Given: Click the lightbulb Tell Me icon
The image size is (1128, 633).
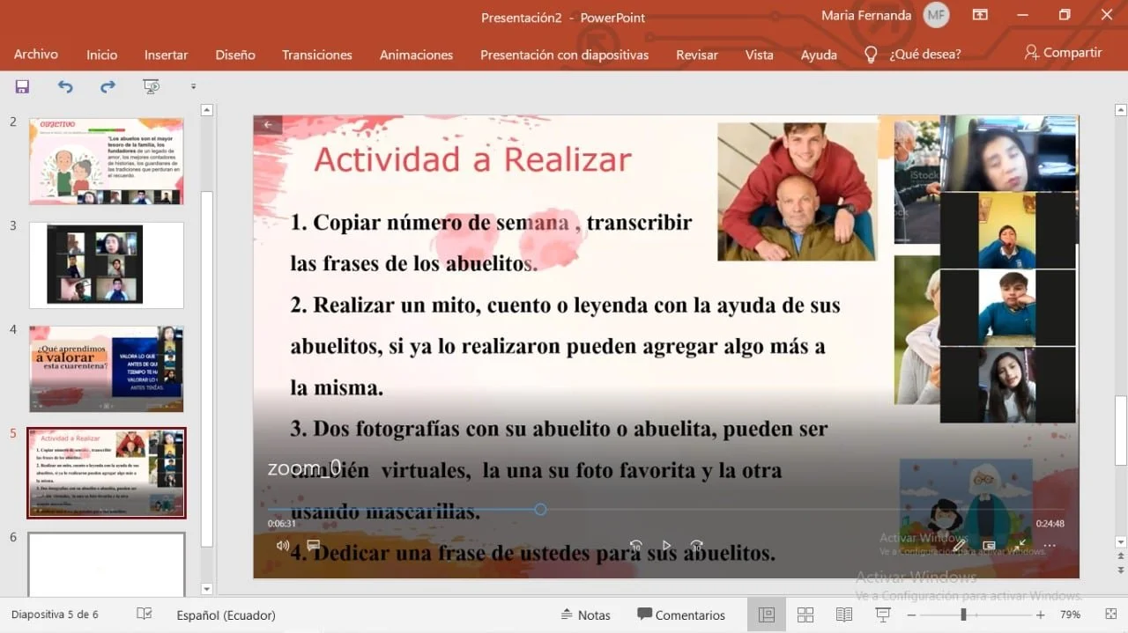Looking at the screenshot, I should (871, 55).
